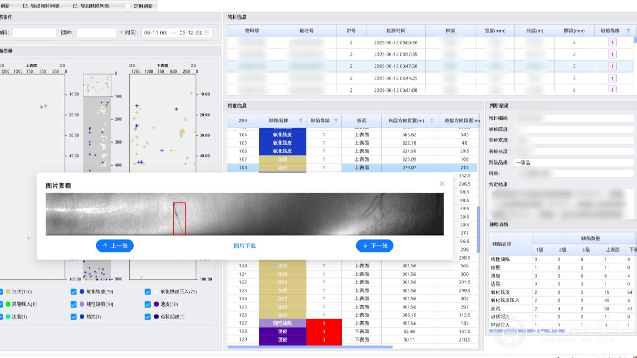Click the 图片下载 download link
Image resolution: width=637 pixels, height=358 pixels.
click(245, 246)
